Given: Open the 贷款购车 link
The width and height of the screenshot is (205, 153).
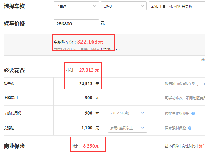Looking at the screenshot, I should 110,49.
